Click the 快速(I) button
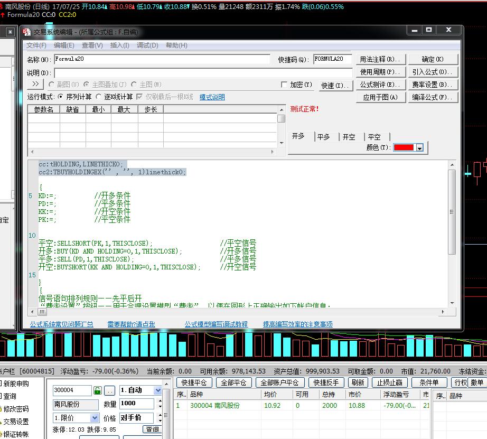The image size is (487, 439). tap(336, 86)
